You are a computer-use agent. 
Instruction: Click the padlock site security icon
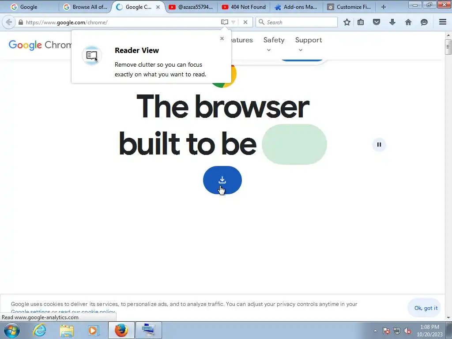pos(21,22)
